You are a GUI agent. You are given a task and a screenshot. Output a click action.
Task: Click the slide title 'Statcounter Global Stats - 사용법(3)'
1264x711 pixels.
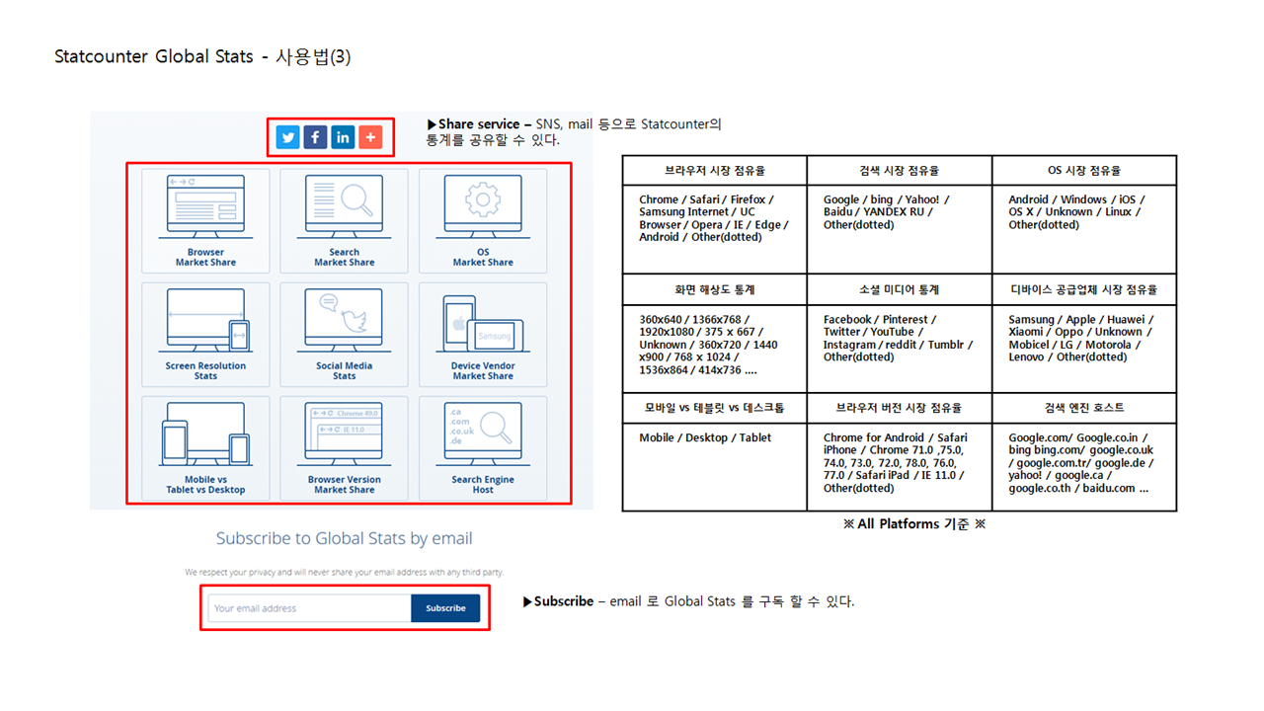[x=202, y=56]
